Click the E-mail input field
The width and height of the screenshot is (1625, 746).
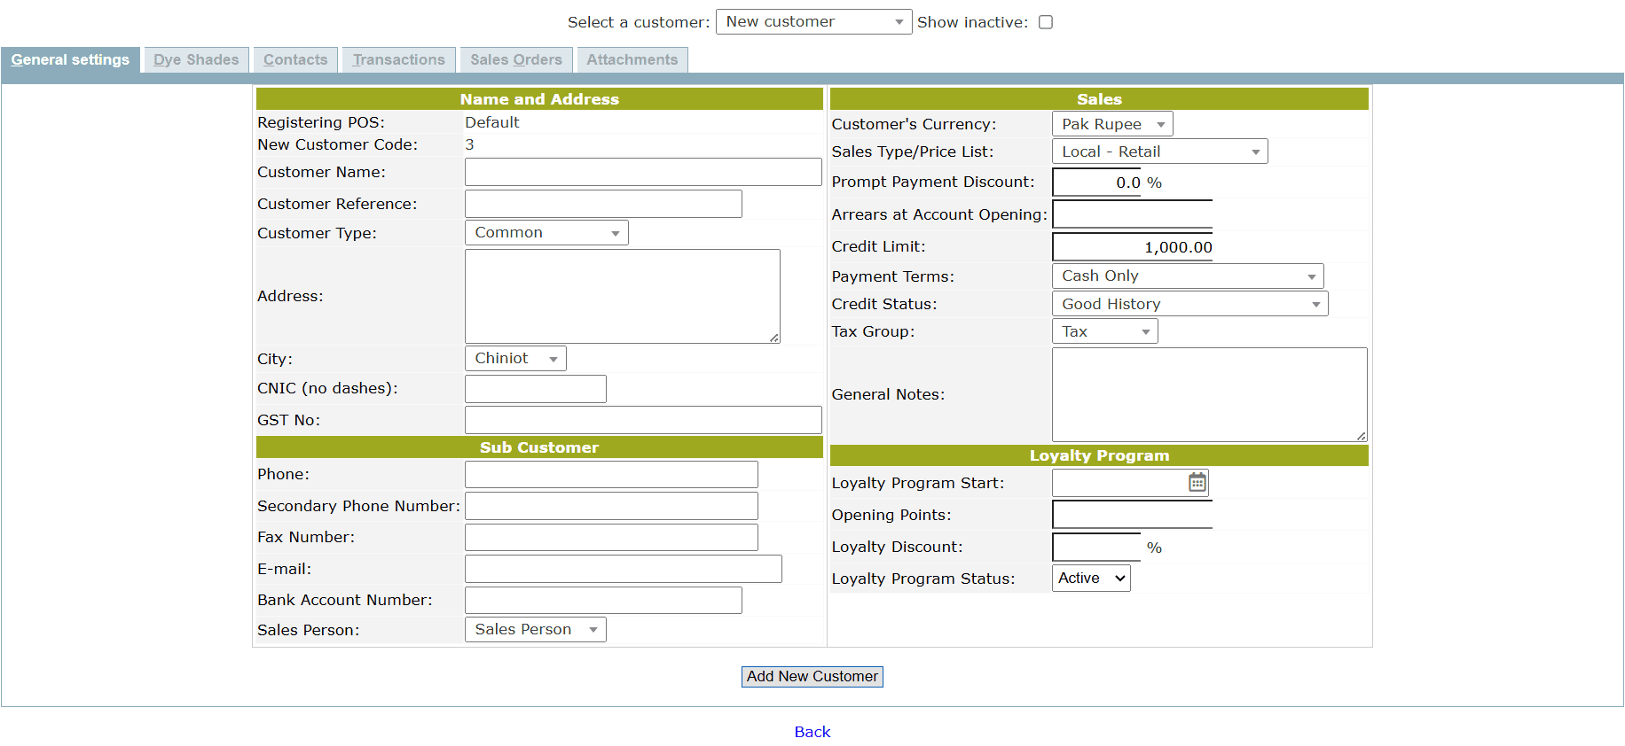pos(623,569)
